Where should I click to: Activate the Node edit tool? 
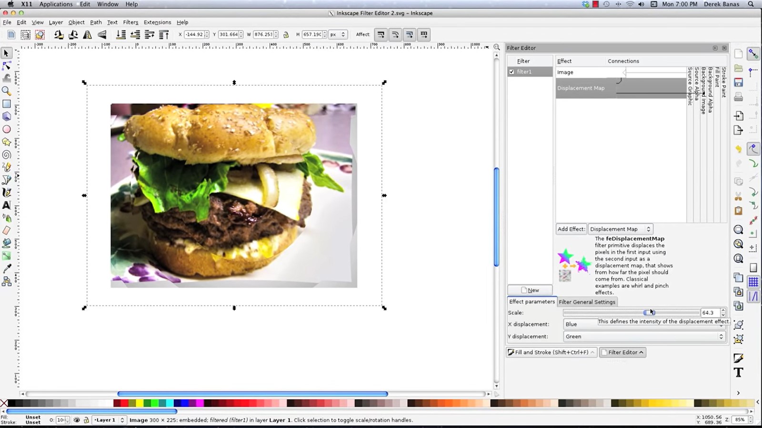(7, 66)
